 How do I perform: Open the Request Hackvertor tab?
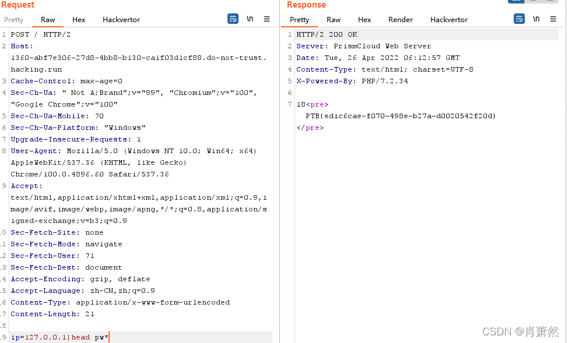click(121, 20)
